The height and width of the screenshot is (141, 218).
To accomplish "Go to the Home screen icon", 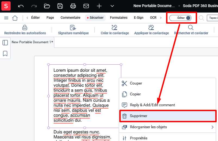I will point(15,18).
